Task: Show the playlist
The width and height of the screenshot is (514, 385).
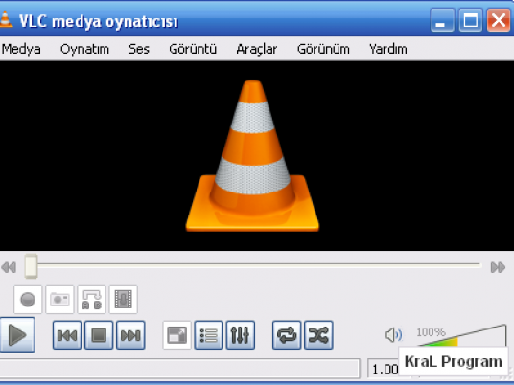Action: click(x=208, y=335)
